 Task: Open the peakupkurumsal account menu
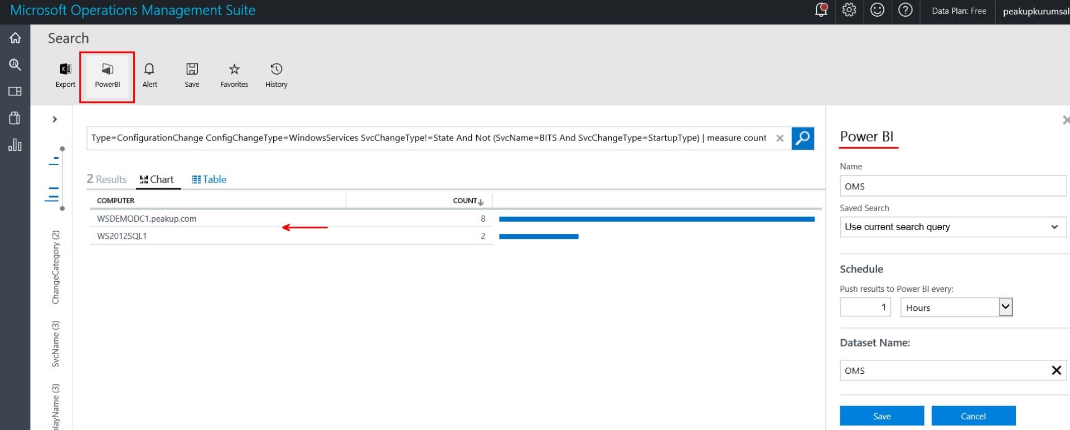[x=1035, y=11]
